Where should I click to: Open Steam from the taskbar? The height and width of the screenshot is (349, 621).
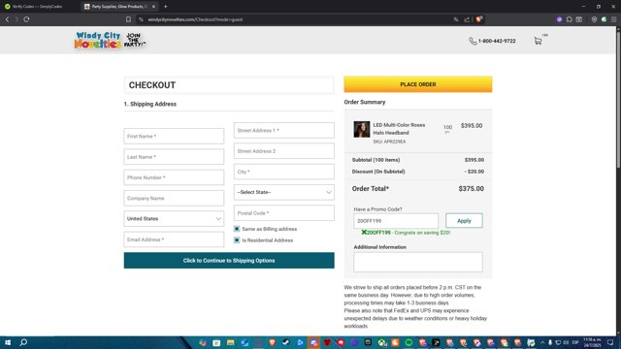pos(285,342)
